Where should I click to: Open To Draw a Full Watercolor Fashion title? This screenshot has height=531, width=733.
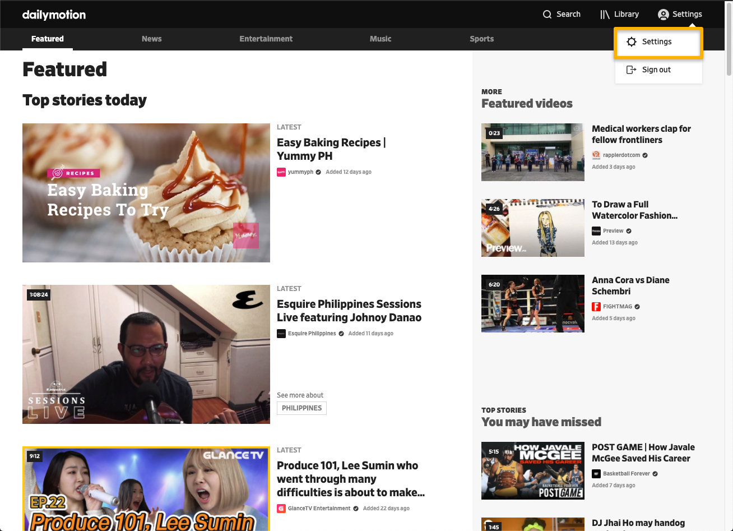coord(635,210)
